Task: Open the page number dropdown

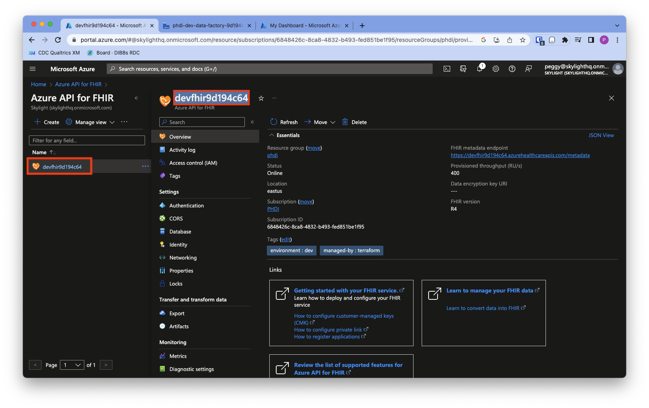Action: (x=72, y=365)
